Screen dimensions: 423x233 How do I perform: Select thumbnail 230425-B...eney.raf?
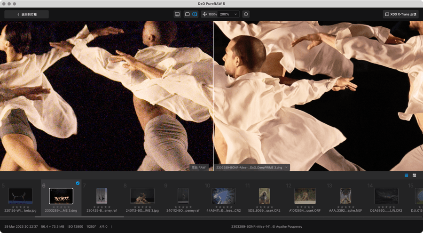coord(102,196)
